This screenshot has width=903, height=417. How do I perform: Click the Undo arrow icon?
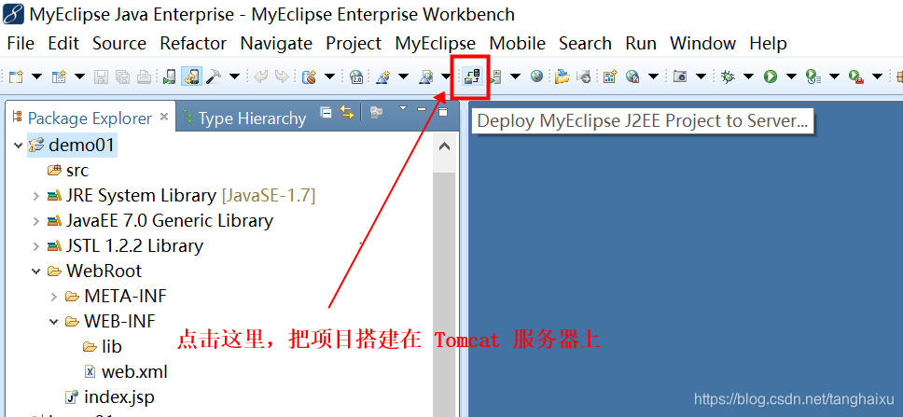click(x=260, y=76)
